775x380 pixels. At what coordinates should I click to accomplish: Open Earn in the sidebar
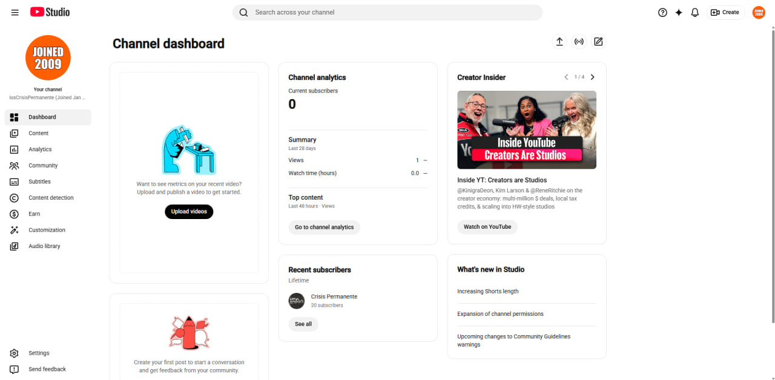(x=48, y=214)
